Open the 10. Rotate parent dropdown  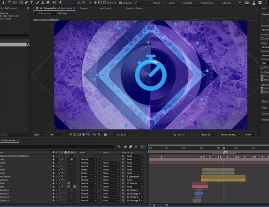click(134, 183)
